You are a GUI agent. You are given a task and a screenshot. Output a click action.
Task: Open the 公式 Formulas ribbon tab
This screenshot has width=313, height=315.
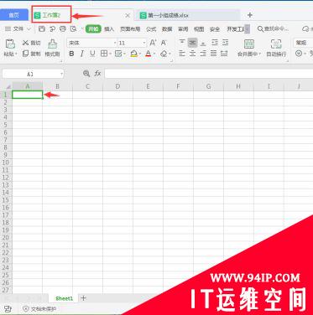pos(151,29)
